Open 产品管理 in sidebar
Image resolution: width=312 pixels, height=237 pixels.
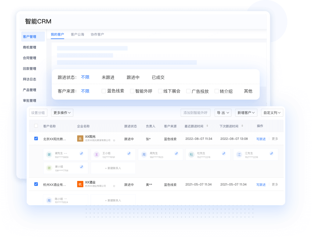29,90
